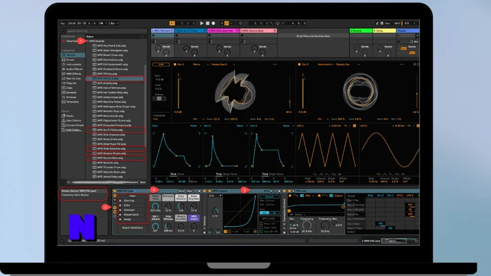Collapse the MPE Sounds folder
The image size is (491, 276).
click(88, 41)
